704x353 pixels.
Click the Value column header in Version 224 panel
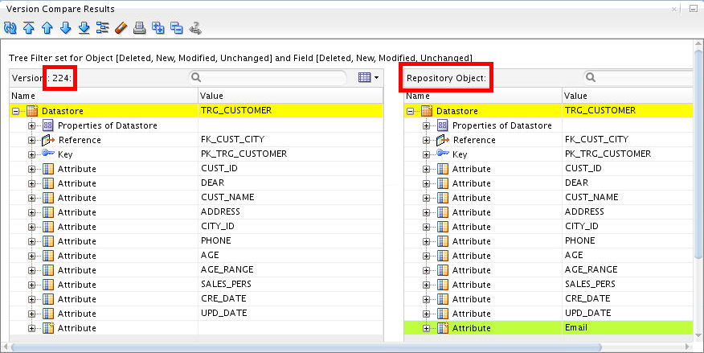[x=290, y=96]
